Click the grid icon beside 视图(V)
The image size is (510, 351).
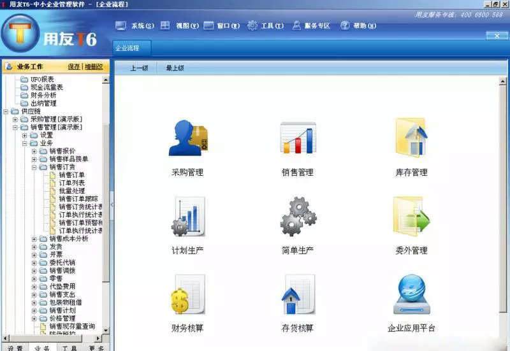coord(165,25)
